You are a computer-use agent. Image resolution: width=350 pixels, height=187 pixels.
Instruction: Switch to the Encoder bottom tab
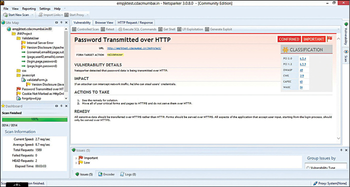(x=106, y=174)
